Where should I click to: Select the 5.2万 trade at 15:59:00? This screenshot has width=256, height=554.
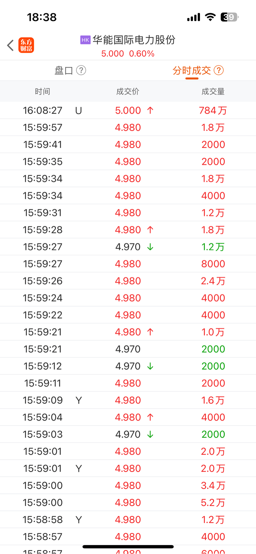click(128, 502)
